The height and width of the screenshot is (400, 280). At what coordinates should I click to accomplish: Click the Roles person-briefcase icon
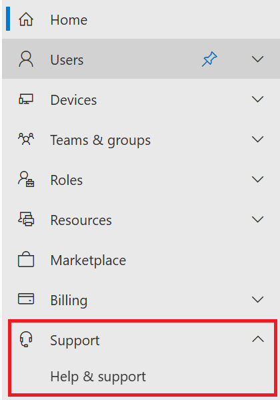26,179
